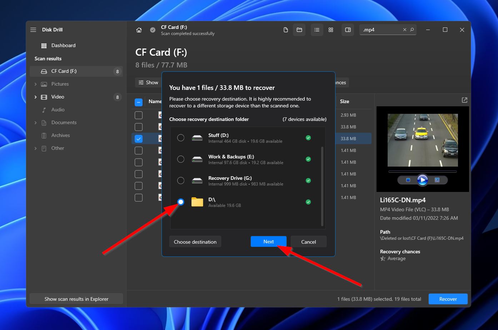This screenshot has width=498, height=330.
Task: Open preview in external window icon
Action: click(x=464, y=100)
